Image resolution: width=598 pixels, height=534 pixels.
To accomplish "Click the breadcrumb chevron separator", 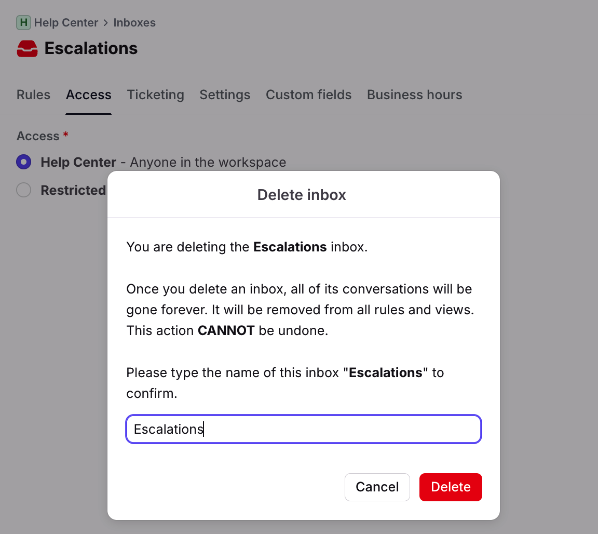I will coord(106,23).
